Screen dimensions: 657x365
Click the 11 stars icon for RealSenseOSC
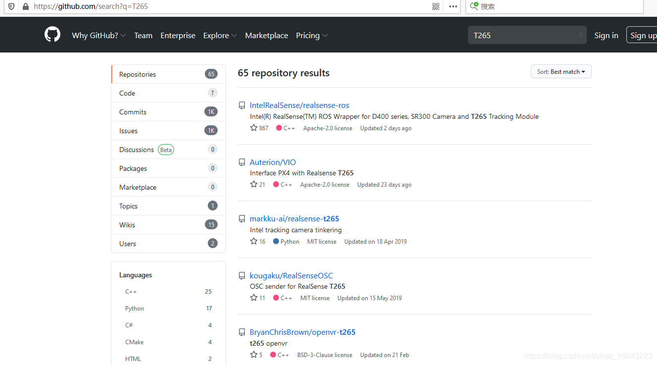click(x=254, y=298)
